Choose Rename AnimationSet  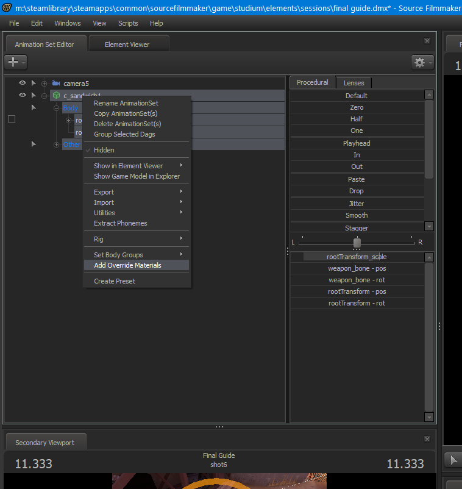click(137, 103)
